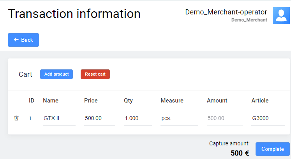Click the Measure column header
Image resolution: width=291 pixels, height=159 pixels.
(x=172, y=101)
